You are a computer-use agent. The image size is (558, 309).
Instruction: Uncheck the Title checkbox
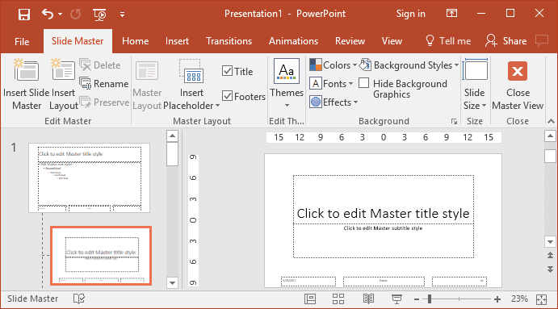pos(227,71)
